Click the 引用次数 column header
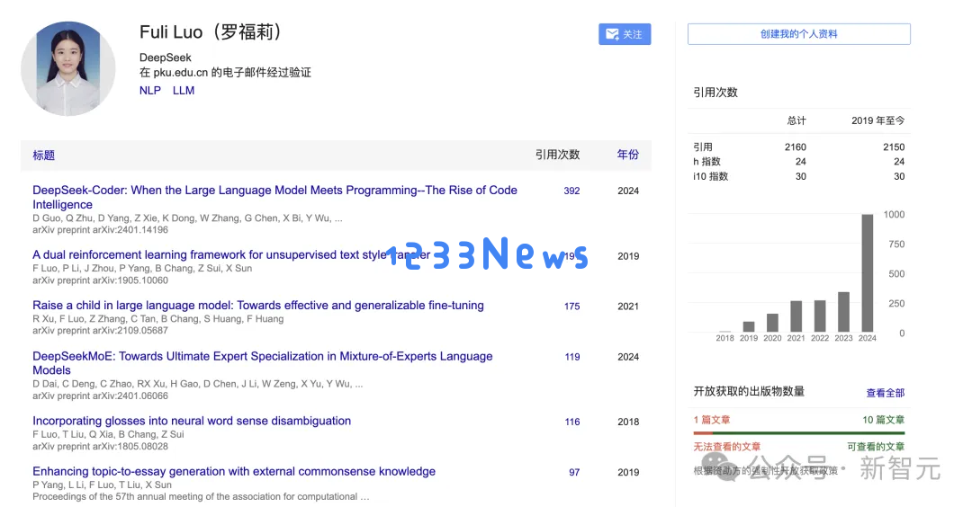972x507 pixels. [557, 155]
